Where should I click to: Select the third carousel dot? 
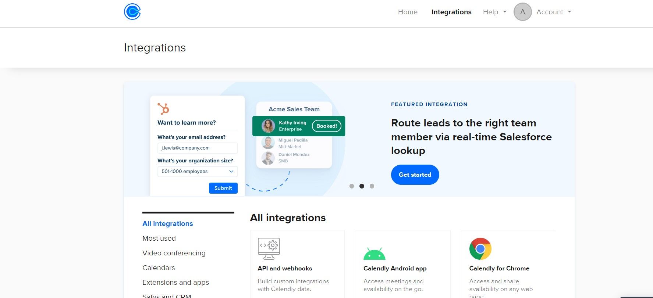pos(372,186)
